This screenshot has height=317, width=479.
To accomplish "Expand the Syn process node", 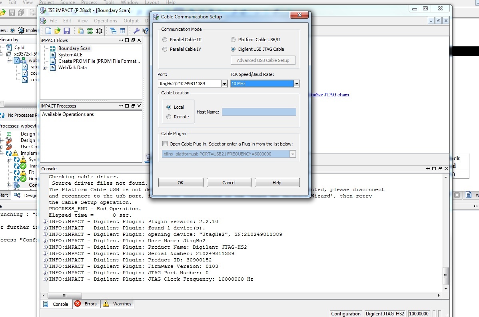I will coord(8,159).
